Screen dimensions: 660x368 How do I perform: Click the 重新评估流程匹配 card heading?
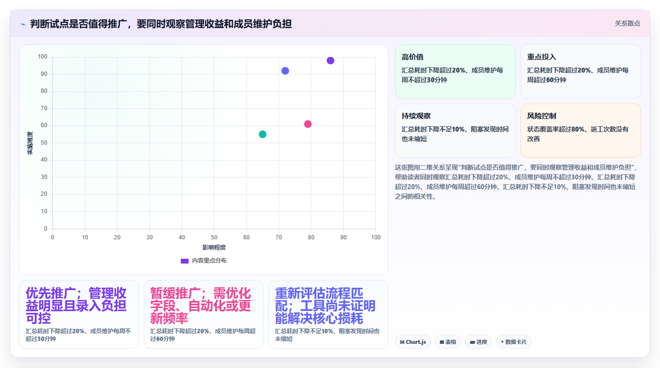pos(325,306)
